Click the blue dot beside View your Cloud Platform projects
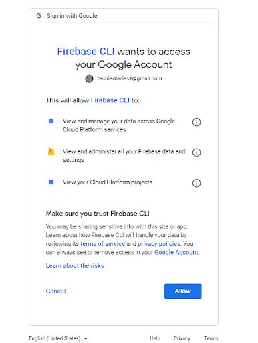Screen dimensions: 258x343 click(51, 182)
